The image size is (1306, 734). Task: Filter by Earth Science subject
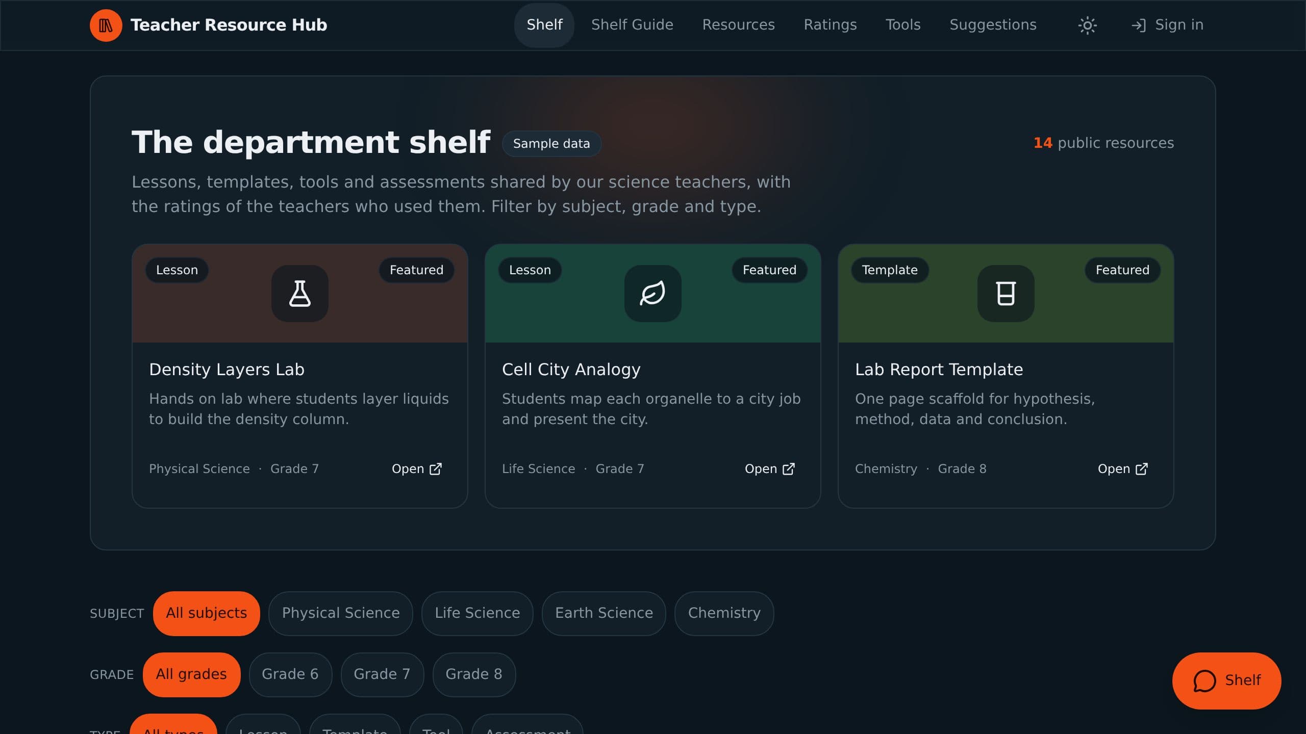click(x=604, y=613)
